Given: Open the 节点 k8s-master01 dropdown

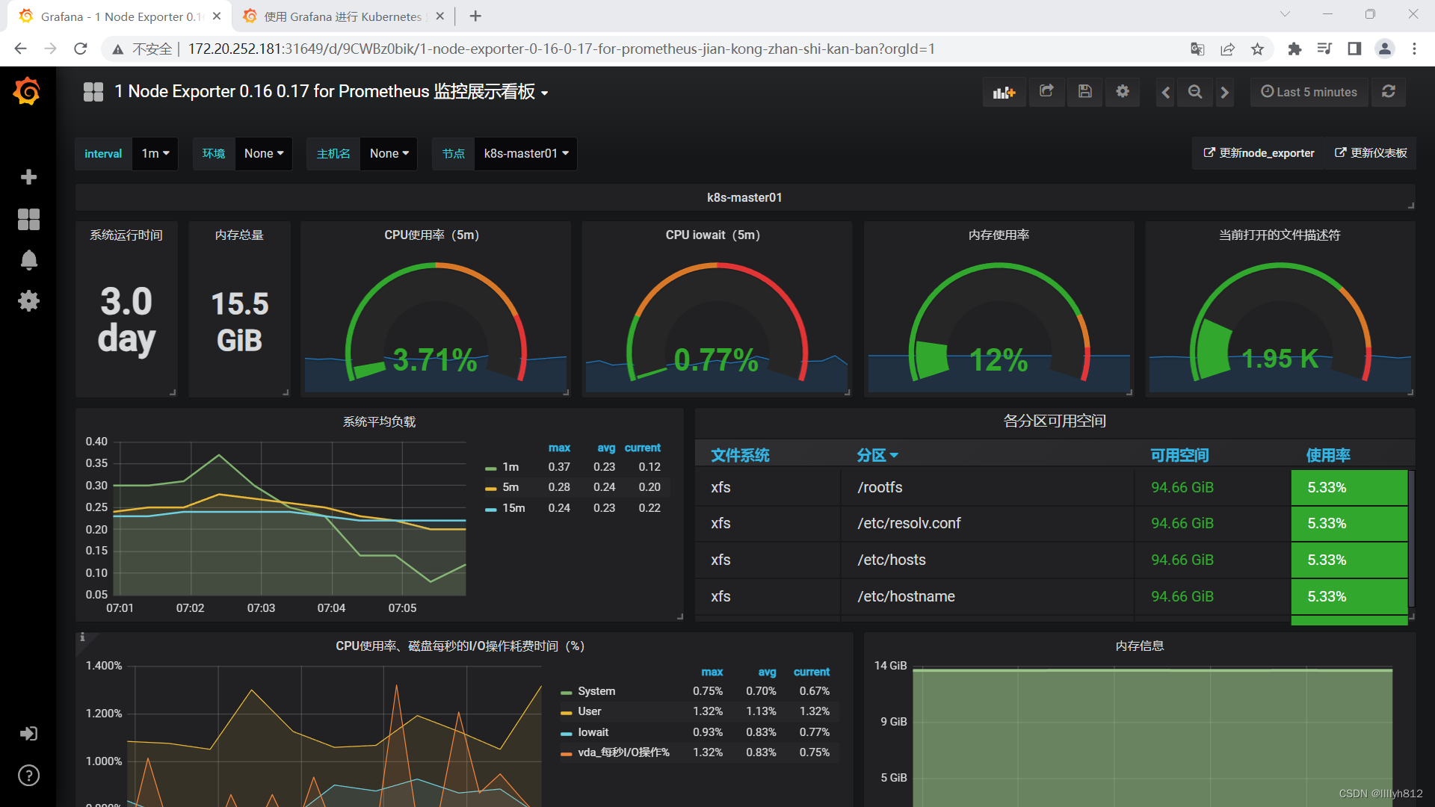Looking at the screenshot, I should [526, 154].
